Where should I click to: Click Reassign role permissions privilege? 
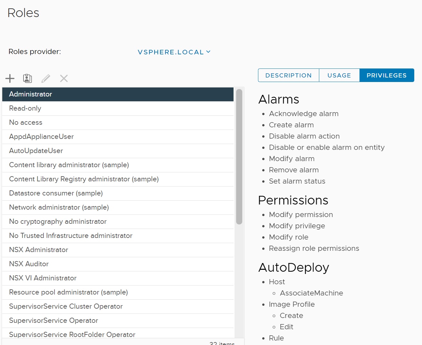(314, 249)
